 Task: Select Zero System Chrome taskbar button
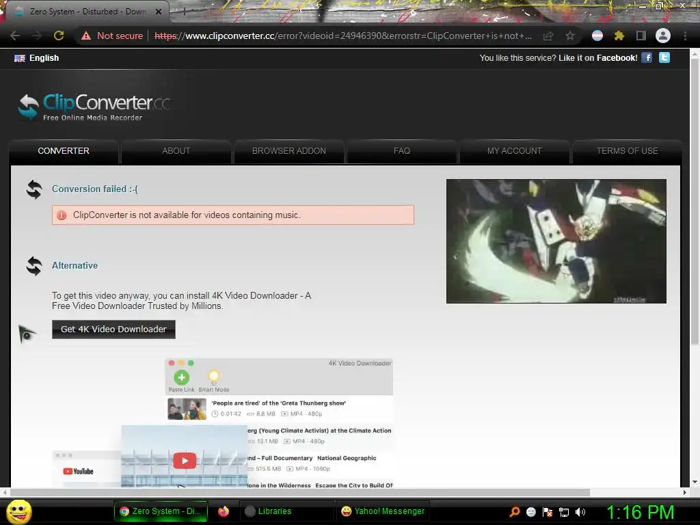(x=161, y=511)
